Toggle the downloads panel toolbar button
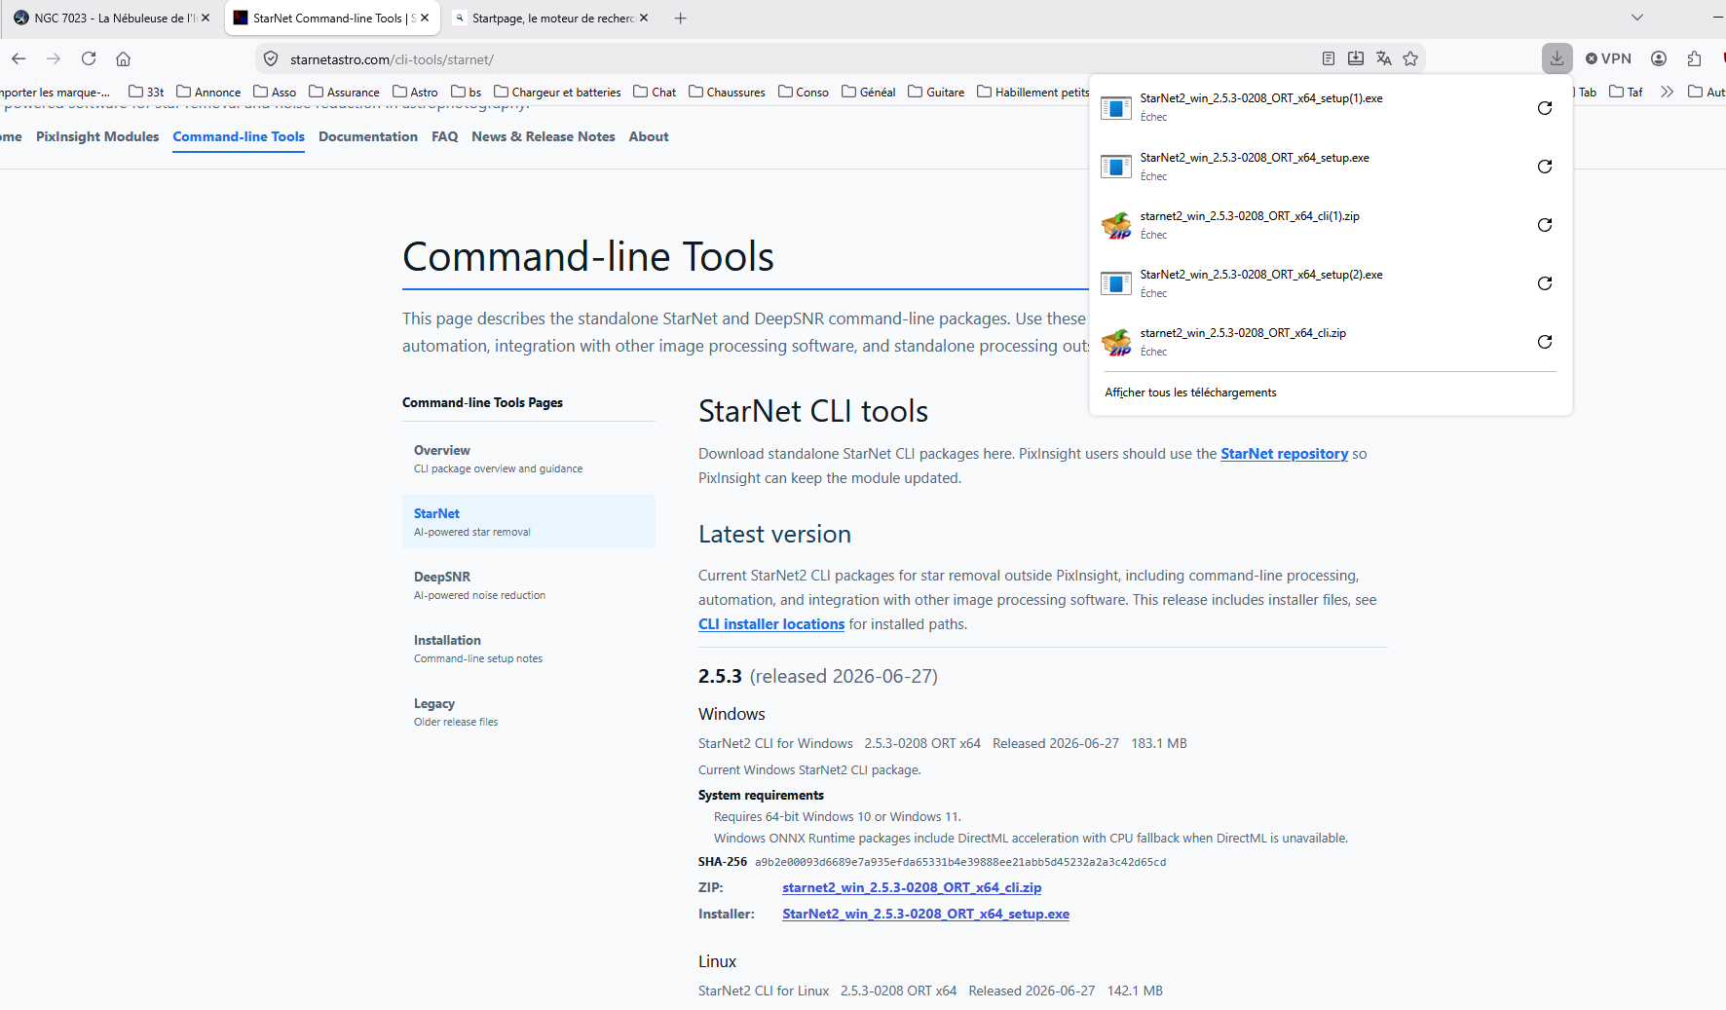1726x1010 pixels. [1557, 58]
